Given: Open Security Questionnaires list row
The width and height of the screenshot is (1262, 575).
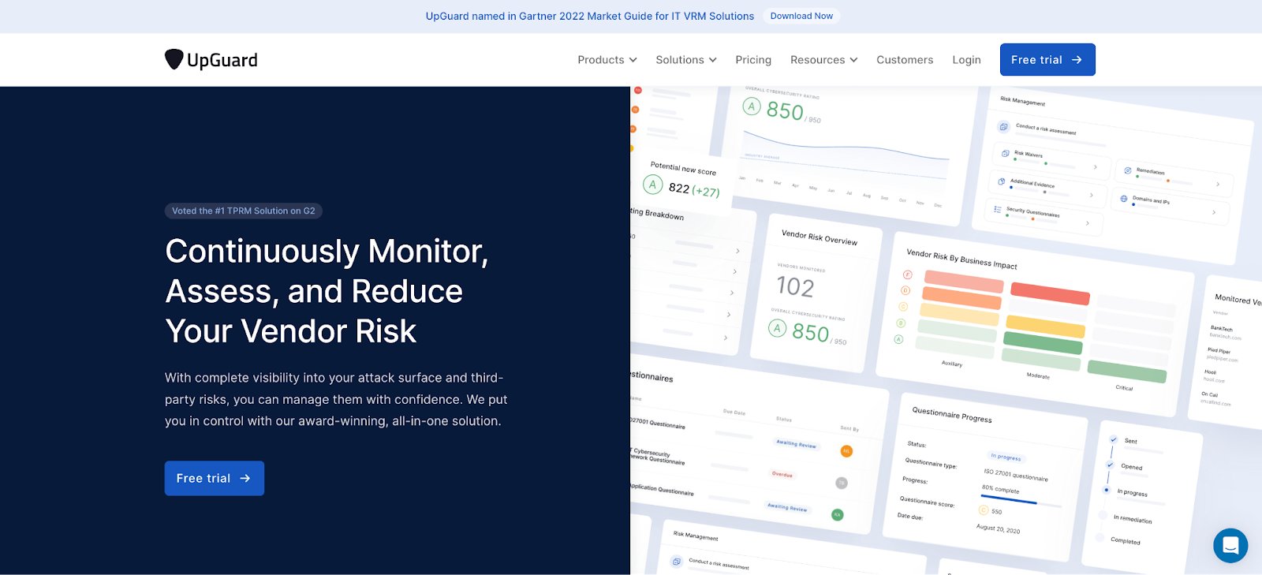Looking at the screenshot, I should [x=1043, y=216].
